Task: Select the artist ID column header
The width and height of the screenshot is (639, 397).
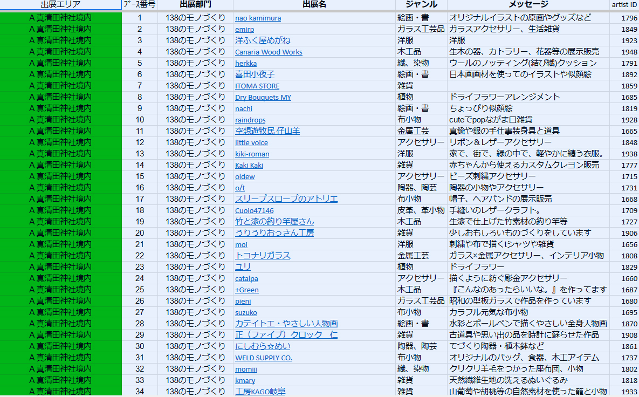Action: coord(624,4)
